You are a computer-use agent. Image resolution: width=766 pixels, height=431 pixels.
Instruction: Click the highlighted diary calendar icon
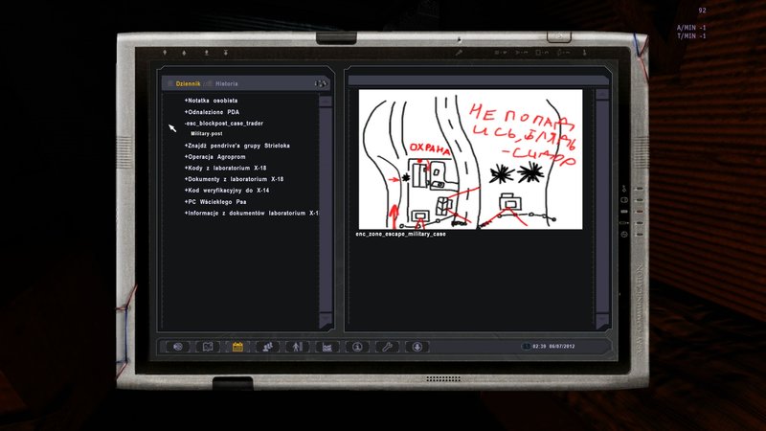tap(237, 347)
